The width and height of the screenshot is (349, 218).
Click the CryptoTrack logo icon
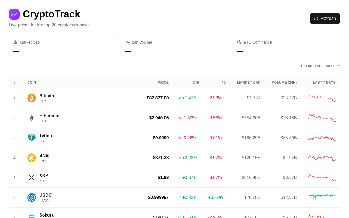14,14
